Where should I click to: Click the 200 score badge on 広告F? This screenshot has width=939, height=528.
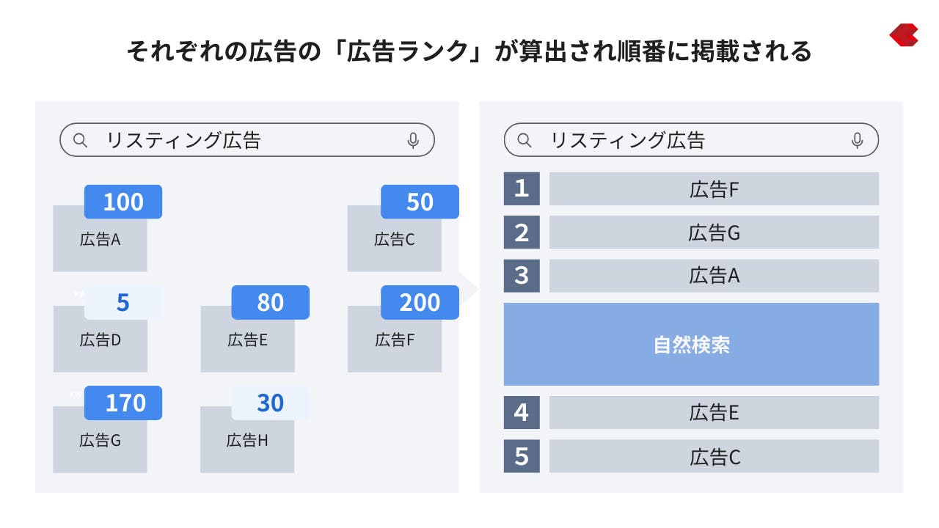[420, 302]
